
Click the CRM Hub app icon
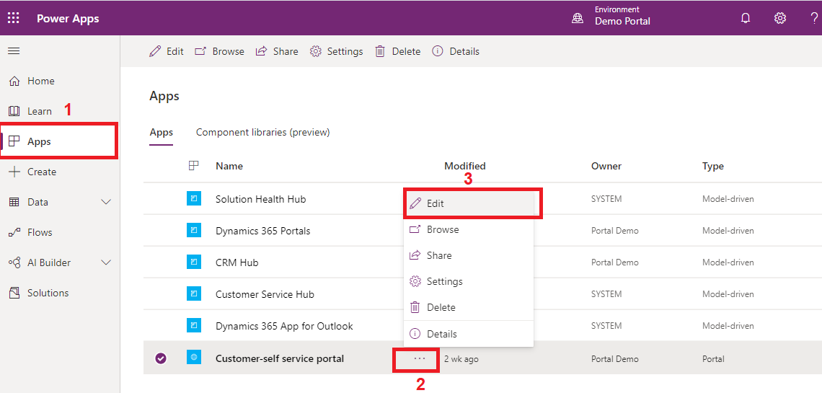pos(194,262)
